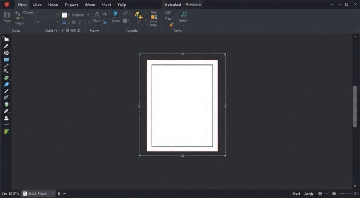This screenshot has width=360, height=198.
Task: Click the white color swatch in ribbon
Action: [64, 15]
